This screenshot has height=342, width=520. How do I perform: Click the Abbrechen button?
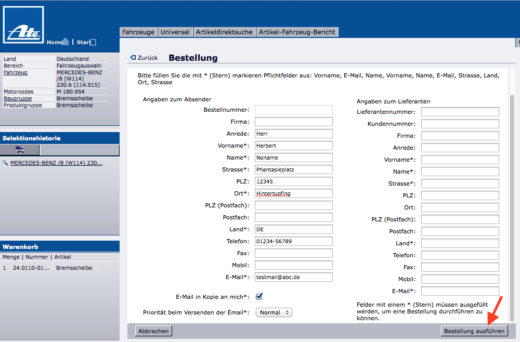[153, 331]
